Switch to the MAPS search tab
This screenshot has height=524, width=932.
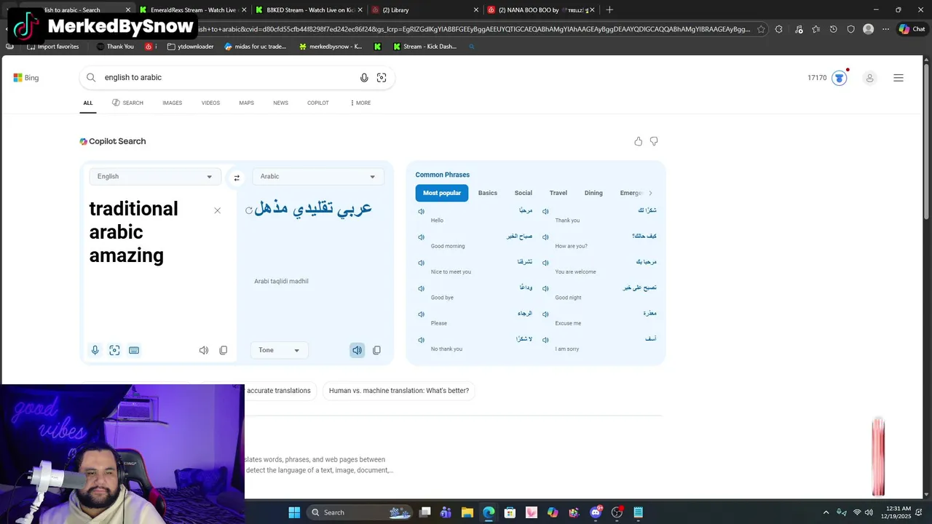[x=246, y=103]
